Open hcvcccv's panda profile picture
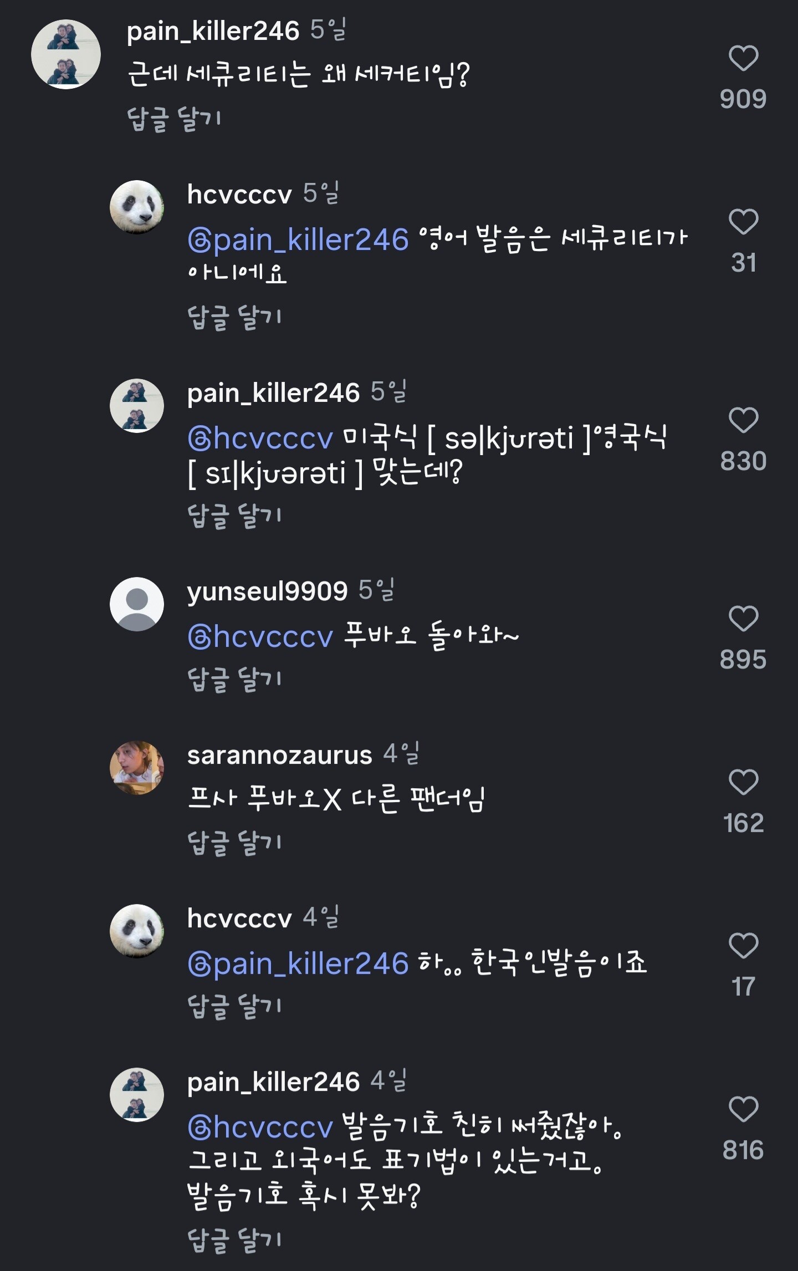Image resolution: width=798 pixels, height=1271 pixels. point(137,207)
